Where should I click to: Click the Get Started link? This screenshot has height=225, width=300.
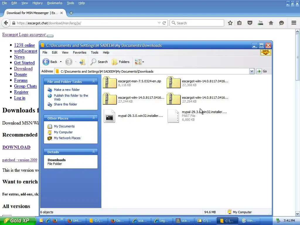click(24, 63)
